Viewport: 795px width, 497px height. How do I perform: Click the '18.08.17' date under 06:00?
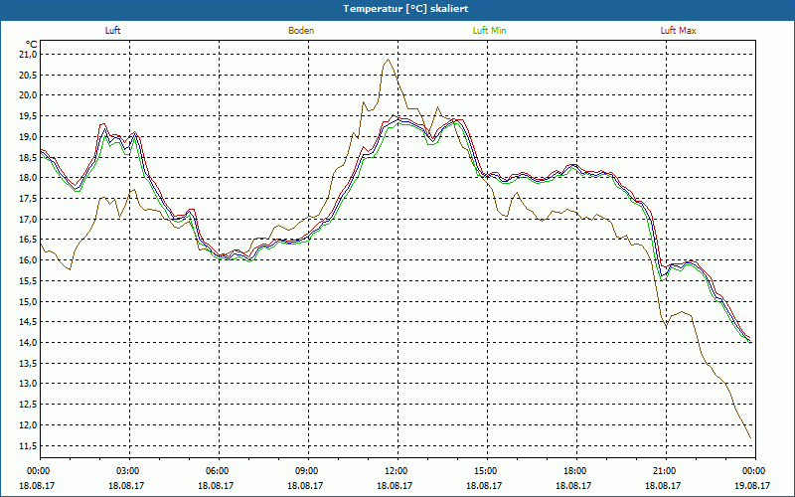pyautogui.click(x=216, y=485)
